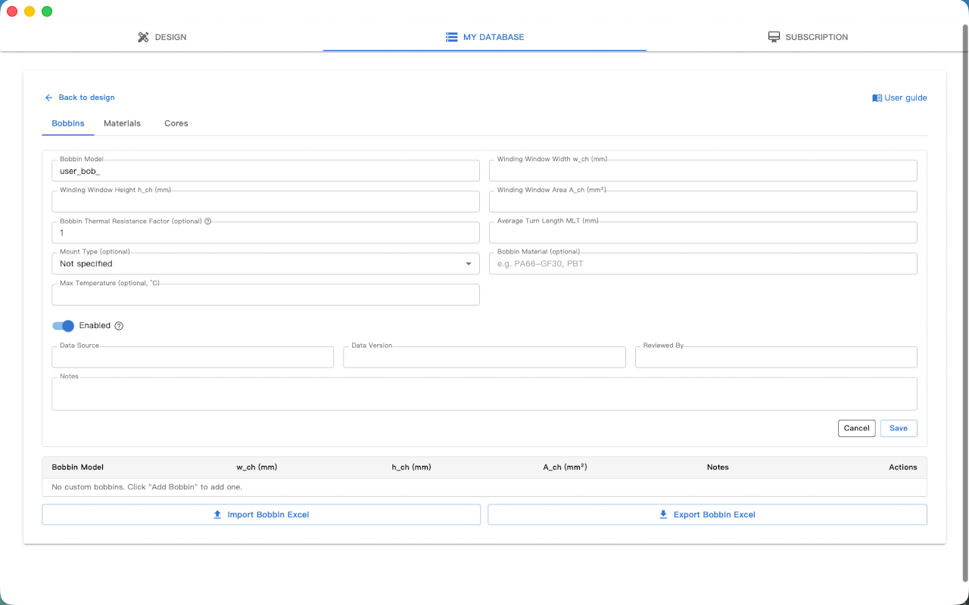Click help icon beside Thermal Resistance Factor
969x605 pixels.
coord(208,222)
